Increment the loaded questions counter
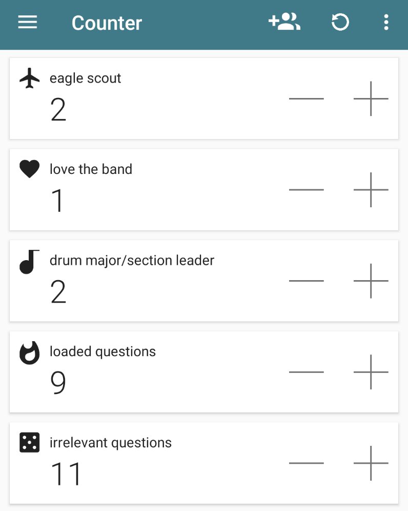Viewport: 408px width, 511px height. click(x=371, y=372)
